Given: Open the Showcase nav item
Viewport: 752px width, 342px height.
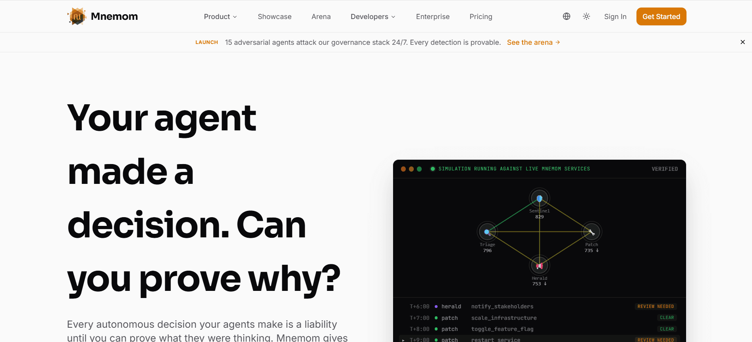Looking at the screenshot, I should pos(274,17).
